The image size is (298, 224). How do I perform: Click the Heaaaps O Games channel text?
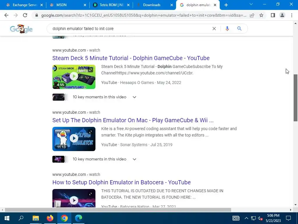[137, 83]
